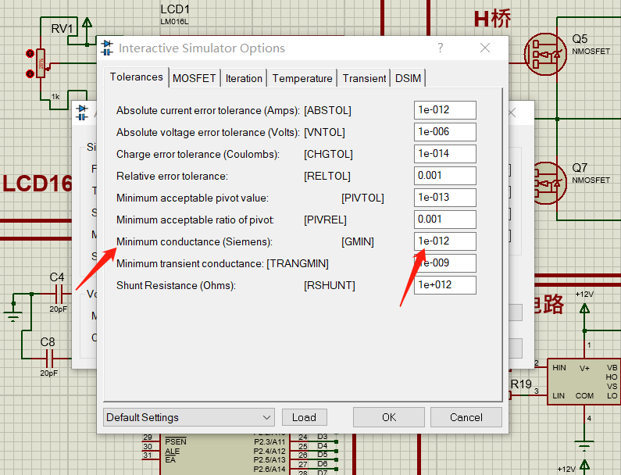
Task: Click the CHGTOL value field
Action: (444, 153)
